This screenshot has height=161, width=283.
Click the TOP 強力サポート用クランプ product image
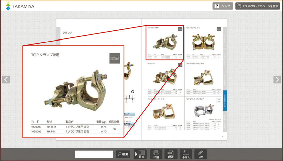[x=203, y=110]
